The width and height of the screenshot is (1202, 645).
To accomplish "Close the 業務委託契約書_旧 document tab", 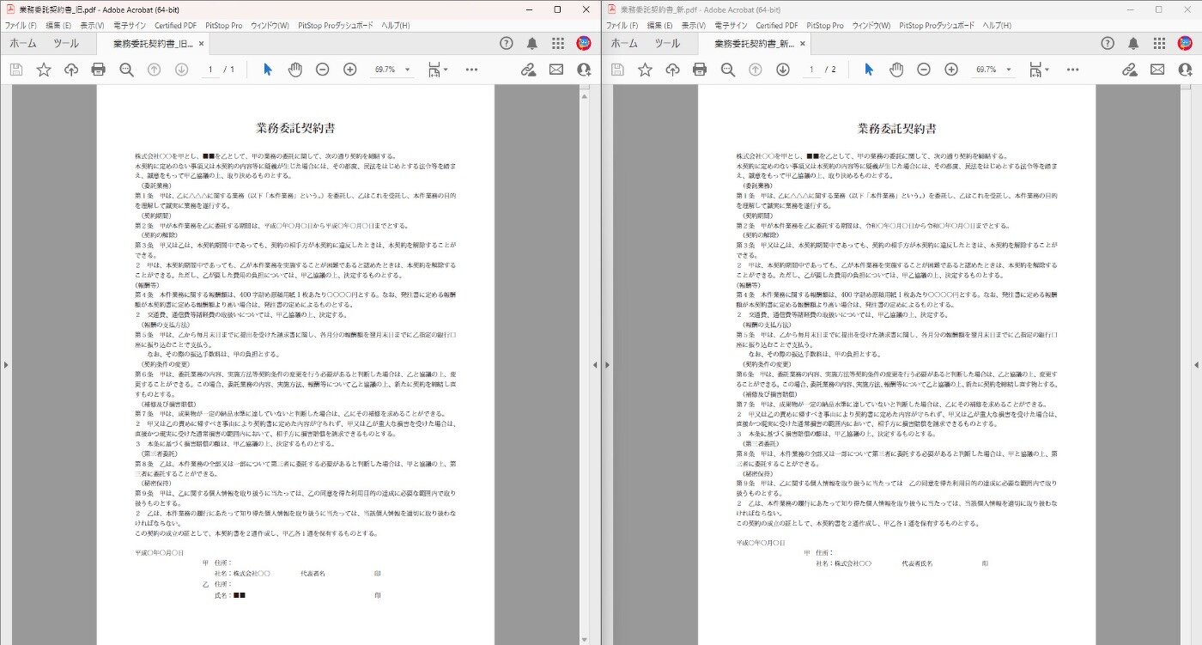I will coord(201,43).
